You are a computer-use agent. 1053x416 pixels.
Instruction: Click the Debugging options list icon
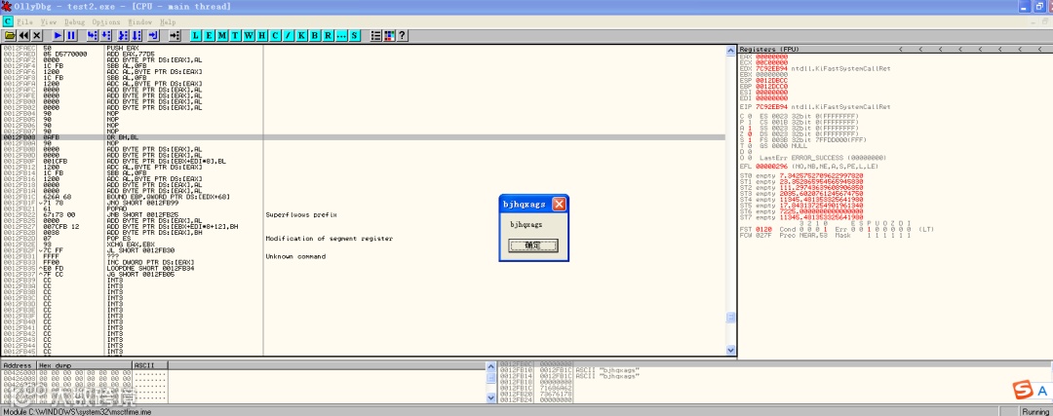click(x=376, y=36)
